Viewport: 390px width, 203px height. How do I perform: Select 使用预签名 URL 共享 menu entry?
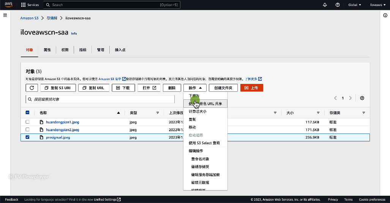[x=205, y=104]
